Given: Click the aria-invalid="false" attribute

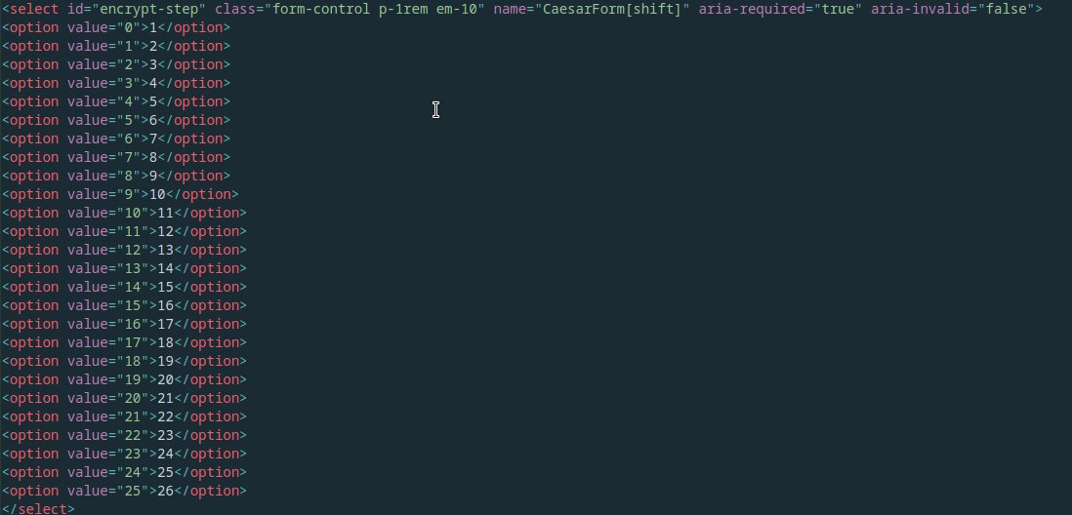Looking at the screenshot, I should click(952, 9).
